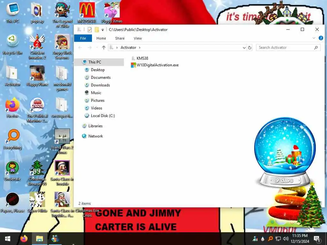The height and width of the screenshot is (245, 327).
Task: Select the KMS38 folder
Action: tap(140, 58)
